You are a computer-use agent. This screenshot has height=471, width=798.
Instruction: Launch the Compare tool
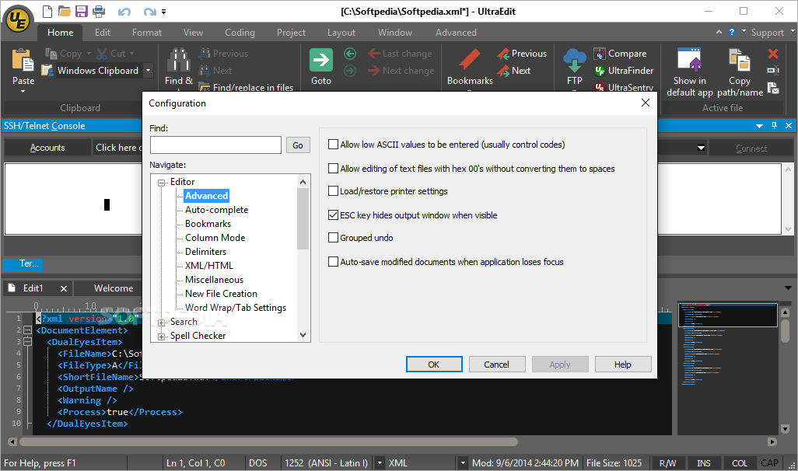[620, 54]
